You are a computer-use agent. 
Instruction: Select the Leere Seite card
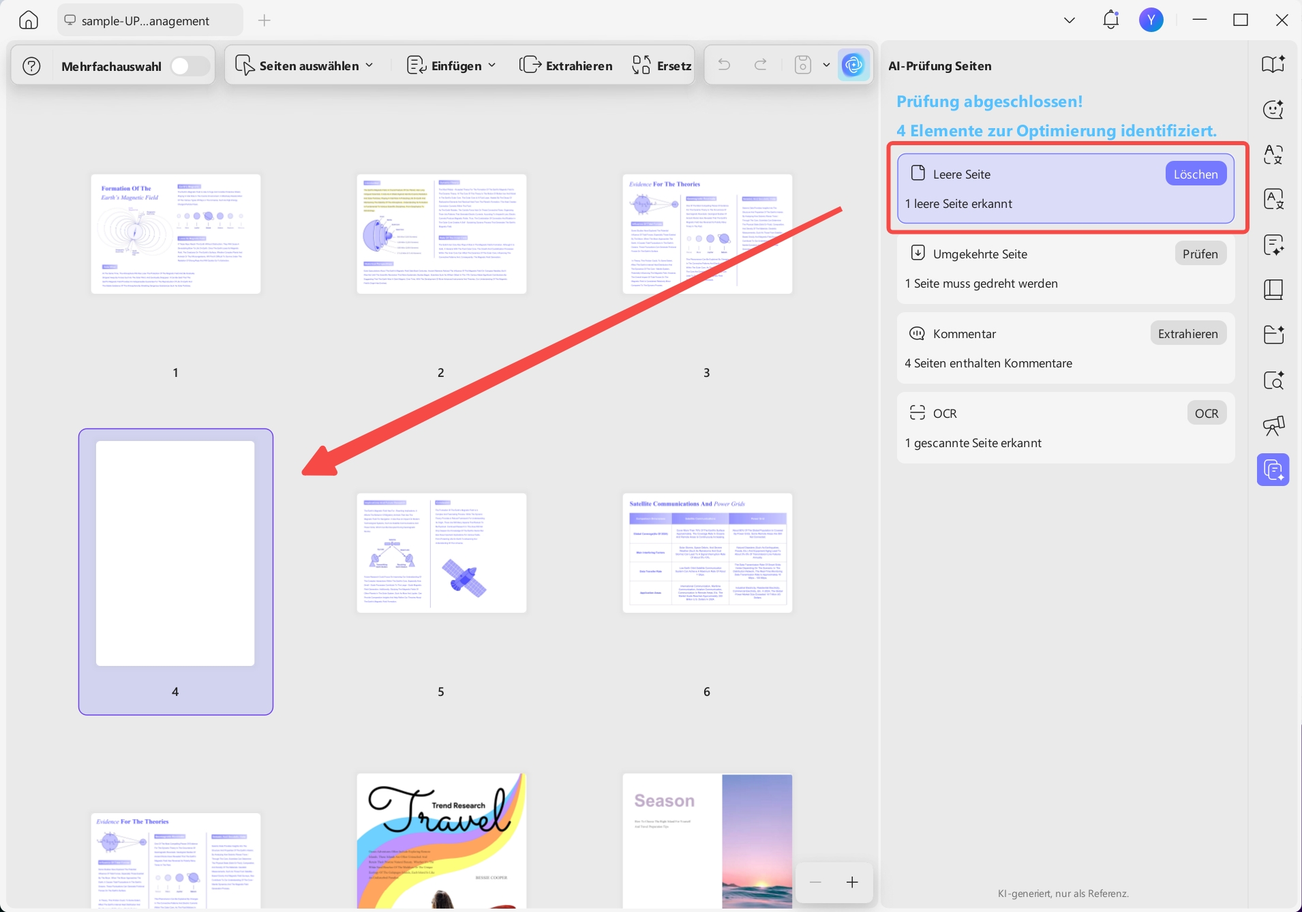(x=1065, y=188)
